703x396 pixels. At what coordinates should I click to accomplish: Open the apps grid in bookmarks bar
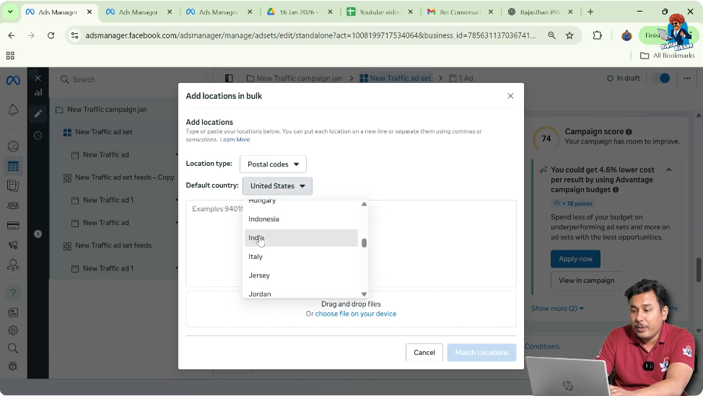coord(10,56)
